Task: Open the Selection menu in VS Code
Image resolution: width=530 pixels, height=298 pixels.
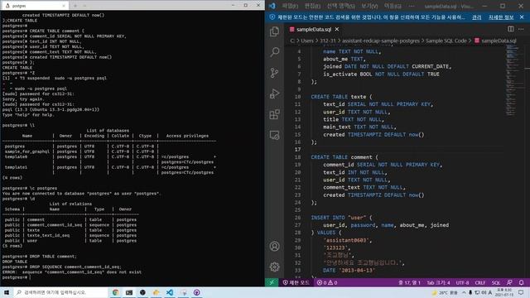Action: click(340, 6)
